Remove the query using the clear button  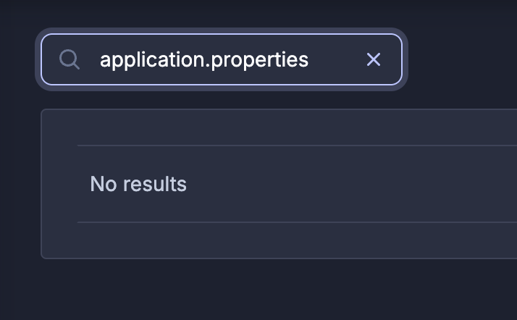[x=374, y=59]
